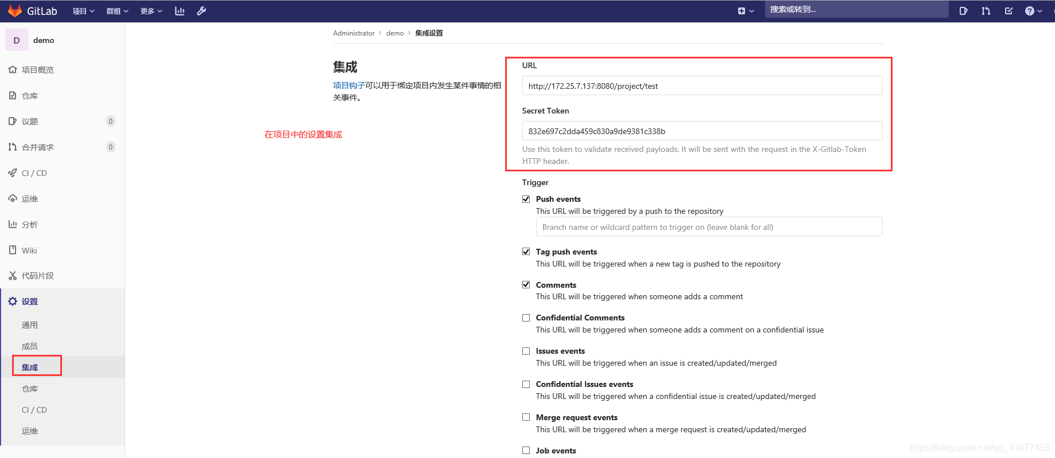Screen dimensions: 1055x458
Task: Click the 议题 count badge
Action: (111, 121)
